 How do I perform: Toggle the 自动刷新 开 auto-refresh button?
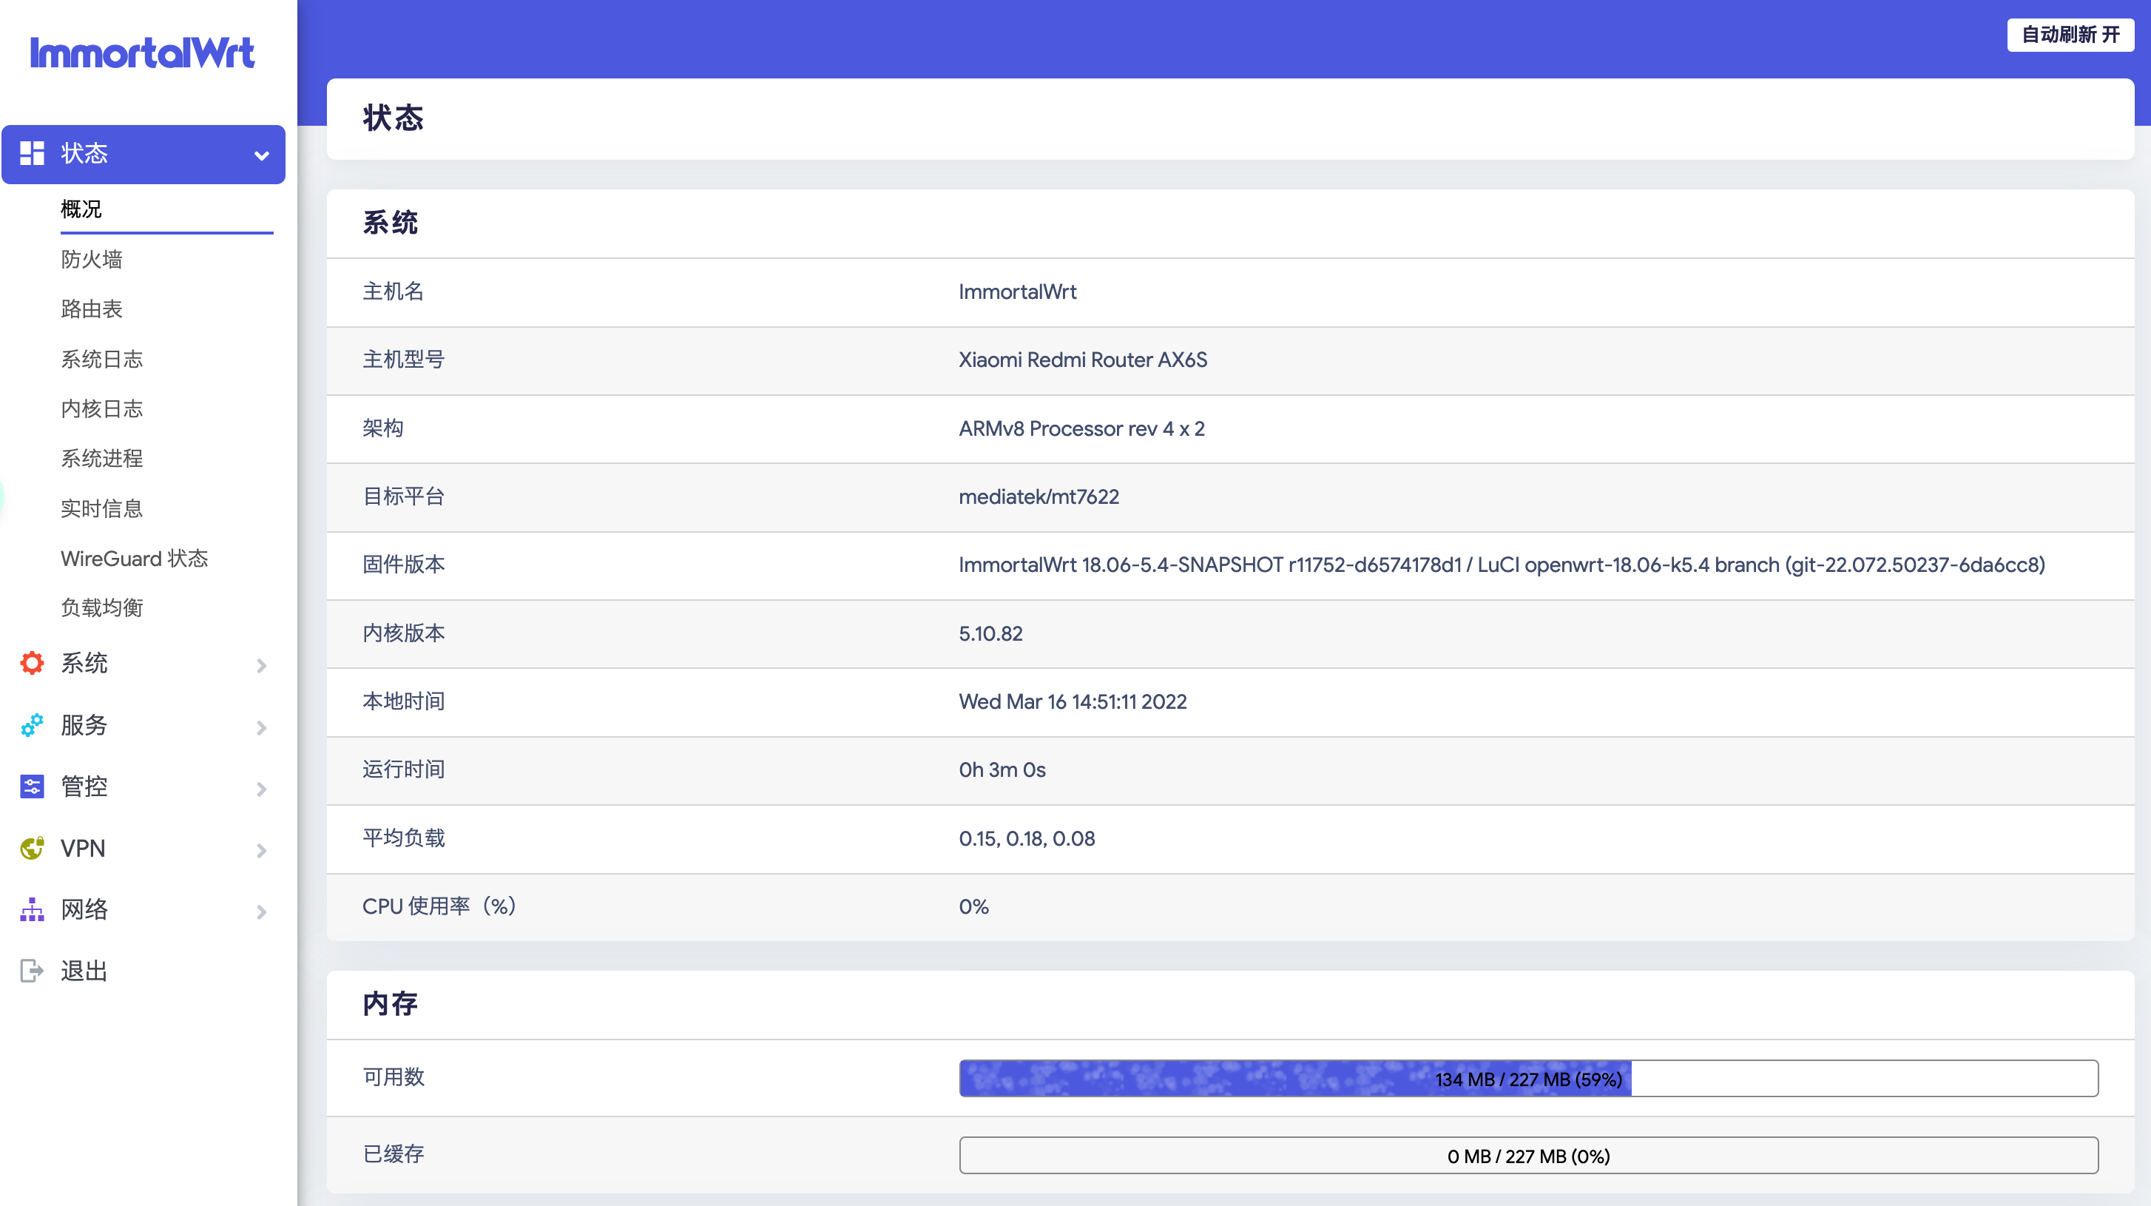click(x=2070, y=34)
